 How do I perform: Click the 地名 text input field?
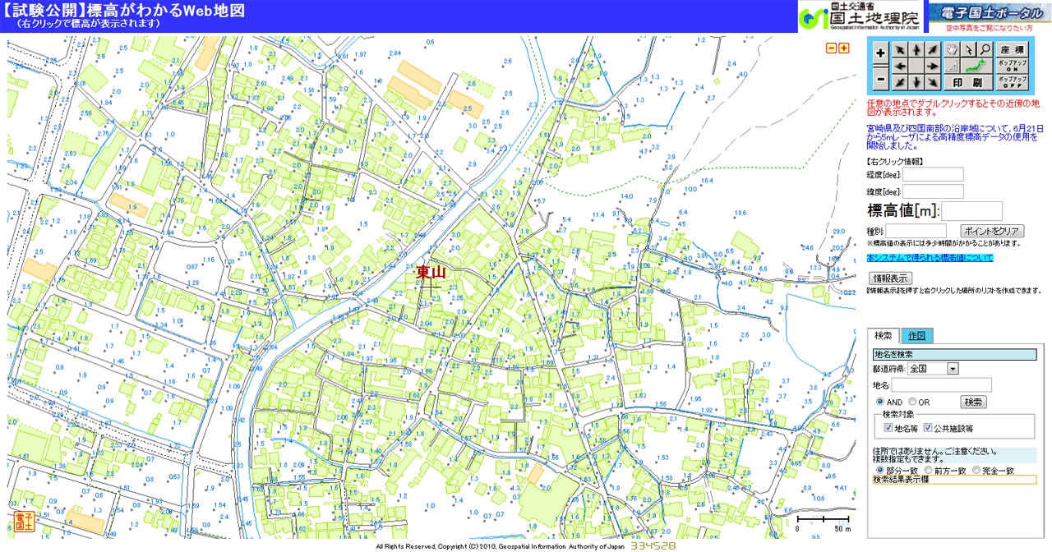coord(942,385)
